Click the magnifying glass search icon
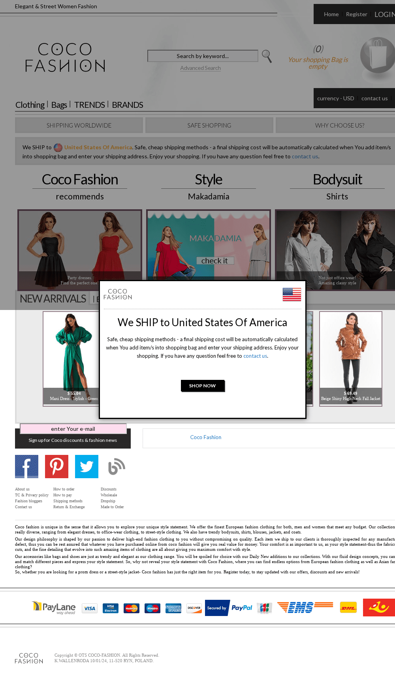The height and width of the screenshot is (678, 395). pos(267,56)
